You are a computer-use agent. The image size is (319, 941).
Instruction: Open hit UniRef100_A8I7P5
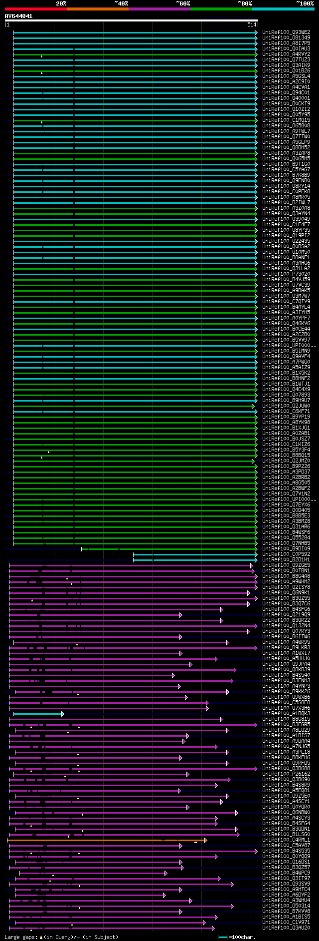point(286,43)
